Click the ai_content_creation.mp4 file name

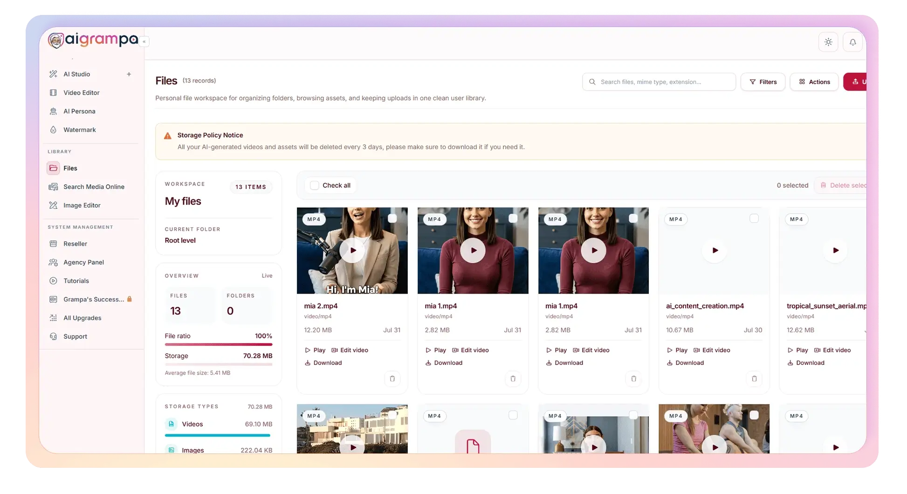(x=705, y=306)
